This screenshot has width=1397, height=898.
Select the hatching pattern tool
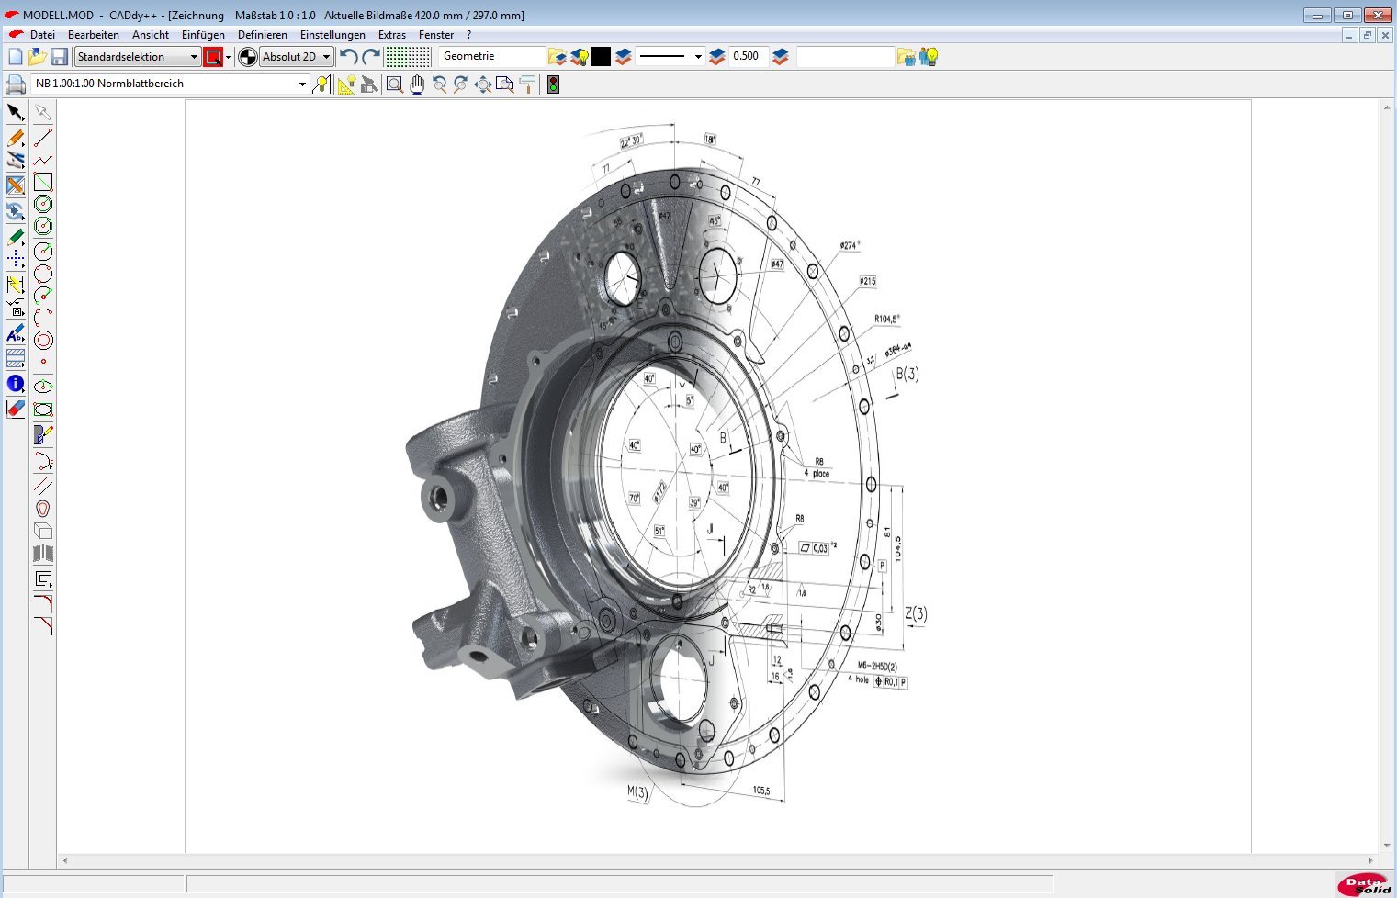(x=16, y=358)
